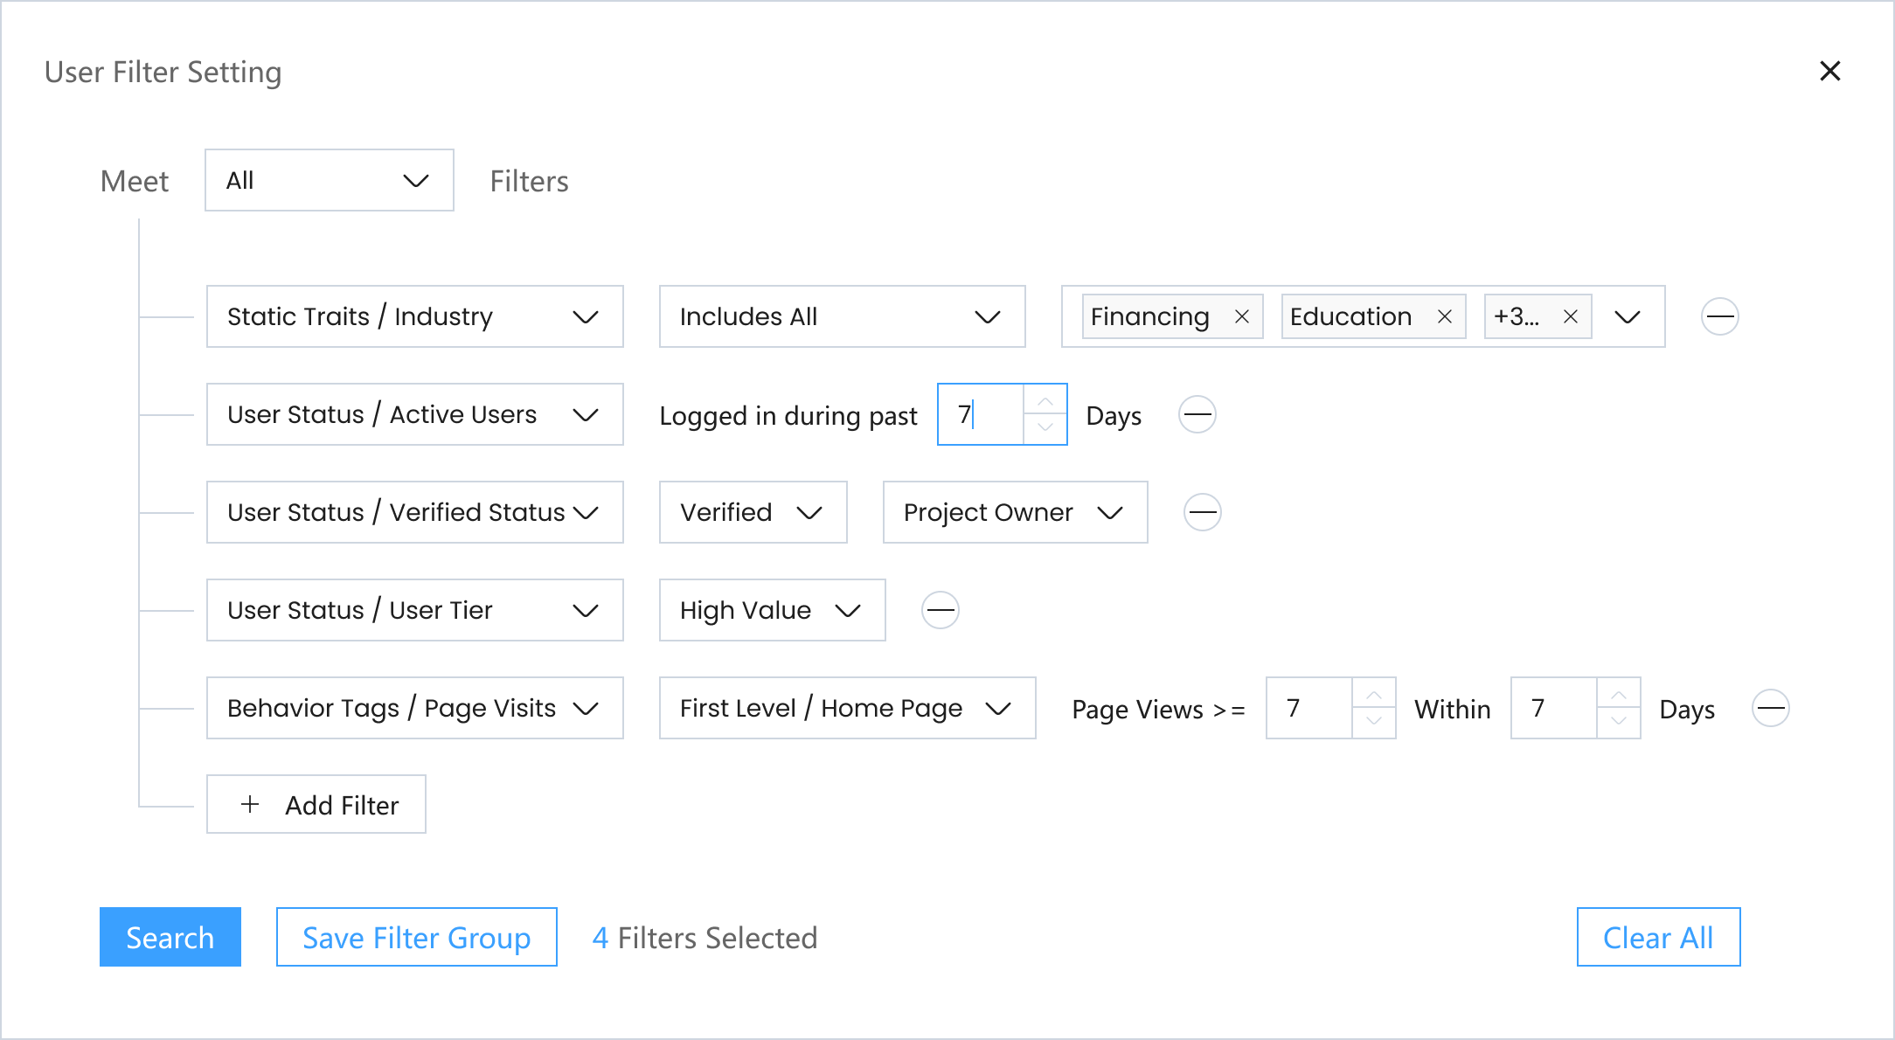Expand the High Value tier dropdown

pos(771,610)
